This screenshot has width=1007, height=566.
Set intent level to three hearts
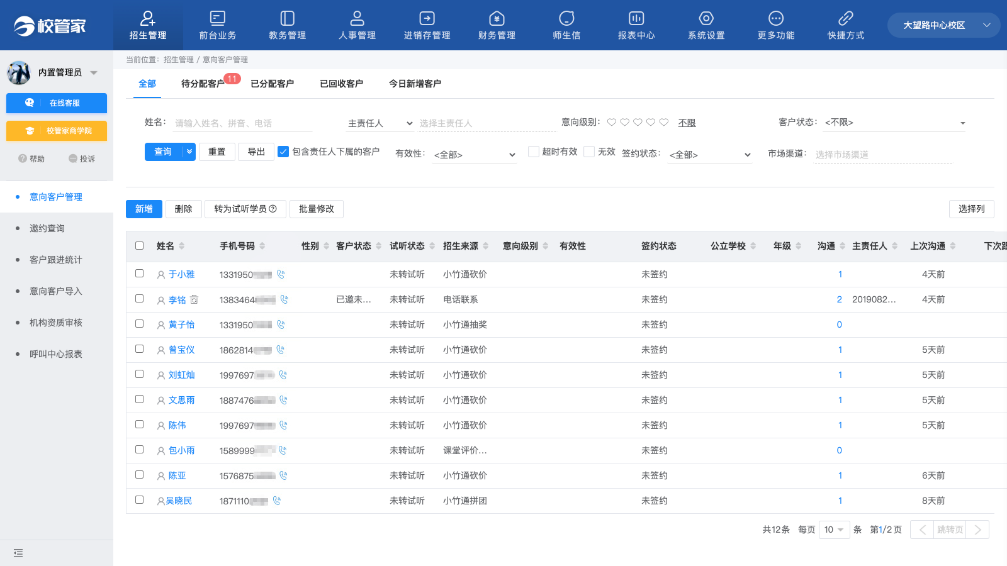638,122
